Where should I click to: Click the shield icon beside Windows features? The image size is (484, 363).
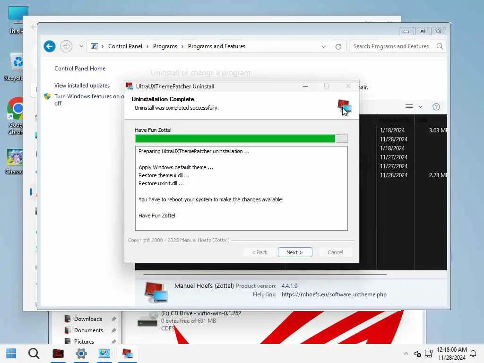47,96
